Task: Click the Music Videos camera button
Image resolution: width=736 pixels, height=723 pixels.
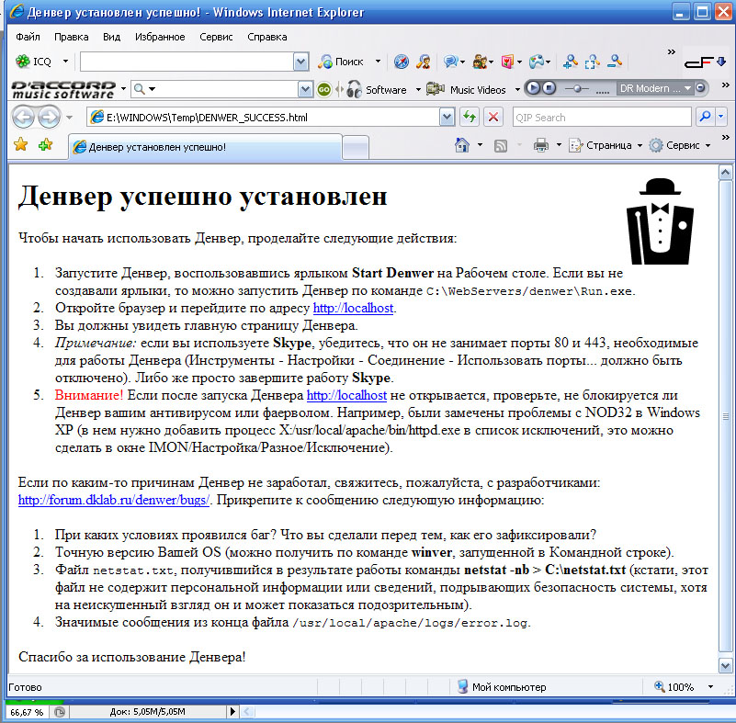Action: click(x=466, y=89)
